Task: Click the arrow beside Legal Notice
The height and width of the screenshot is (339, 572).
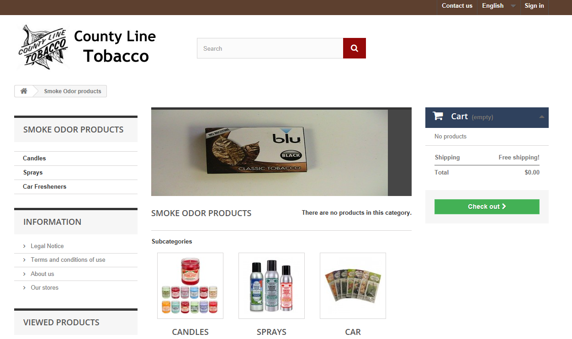Action: [x=24, y=246]
